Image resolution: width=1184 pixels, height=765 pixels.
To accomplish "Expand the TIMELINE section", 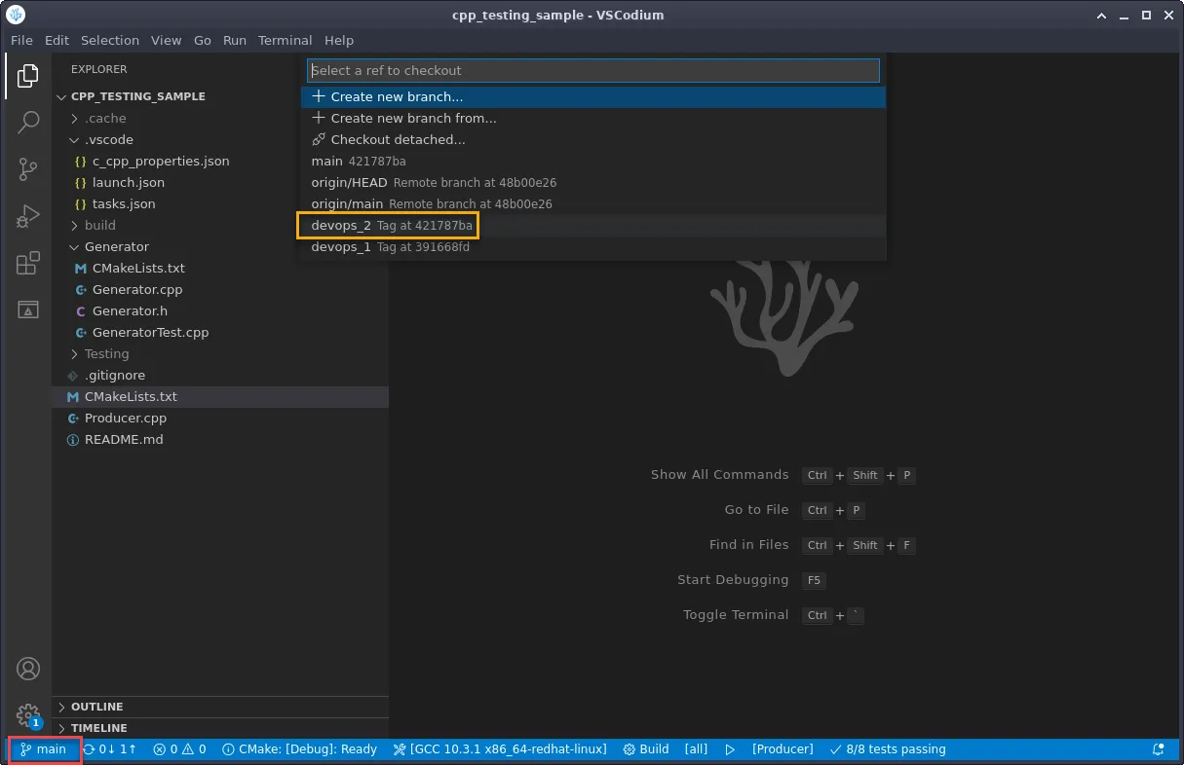I will point(98,728).
